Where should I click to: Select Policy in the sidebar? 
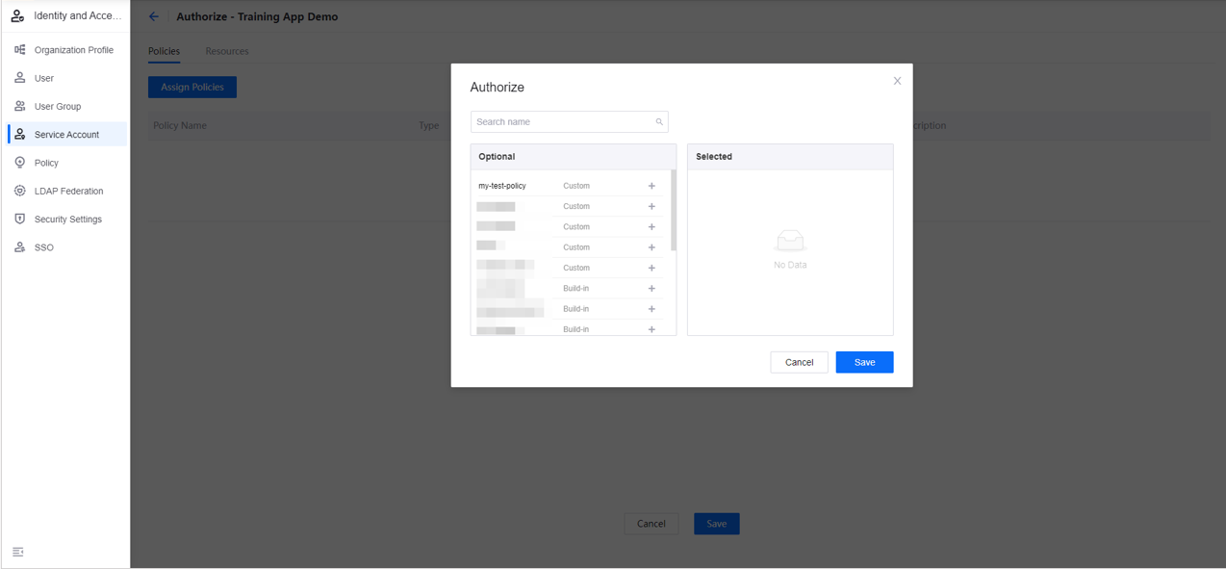coord(46,163)
